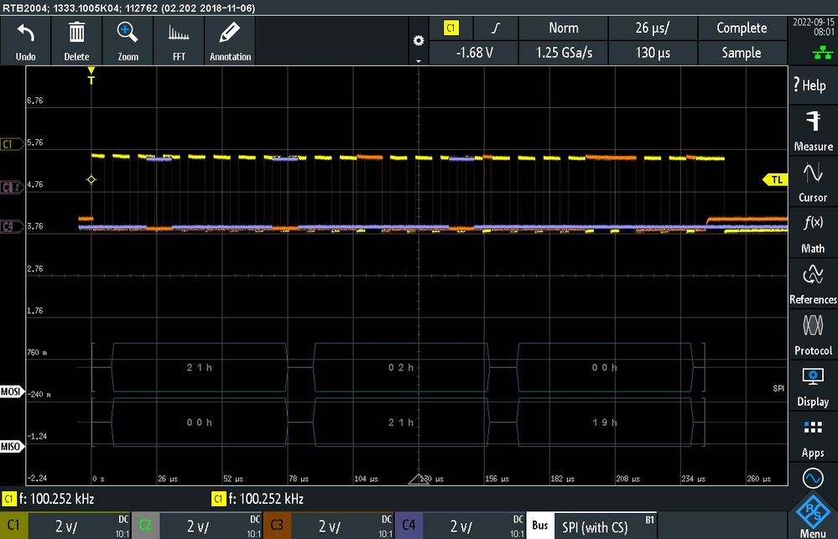The image size is (838, 539).
Task: Select the MOSI bus line label
Action: tap(12, 391)
